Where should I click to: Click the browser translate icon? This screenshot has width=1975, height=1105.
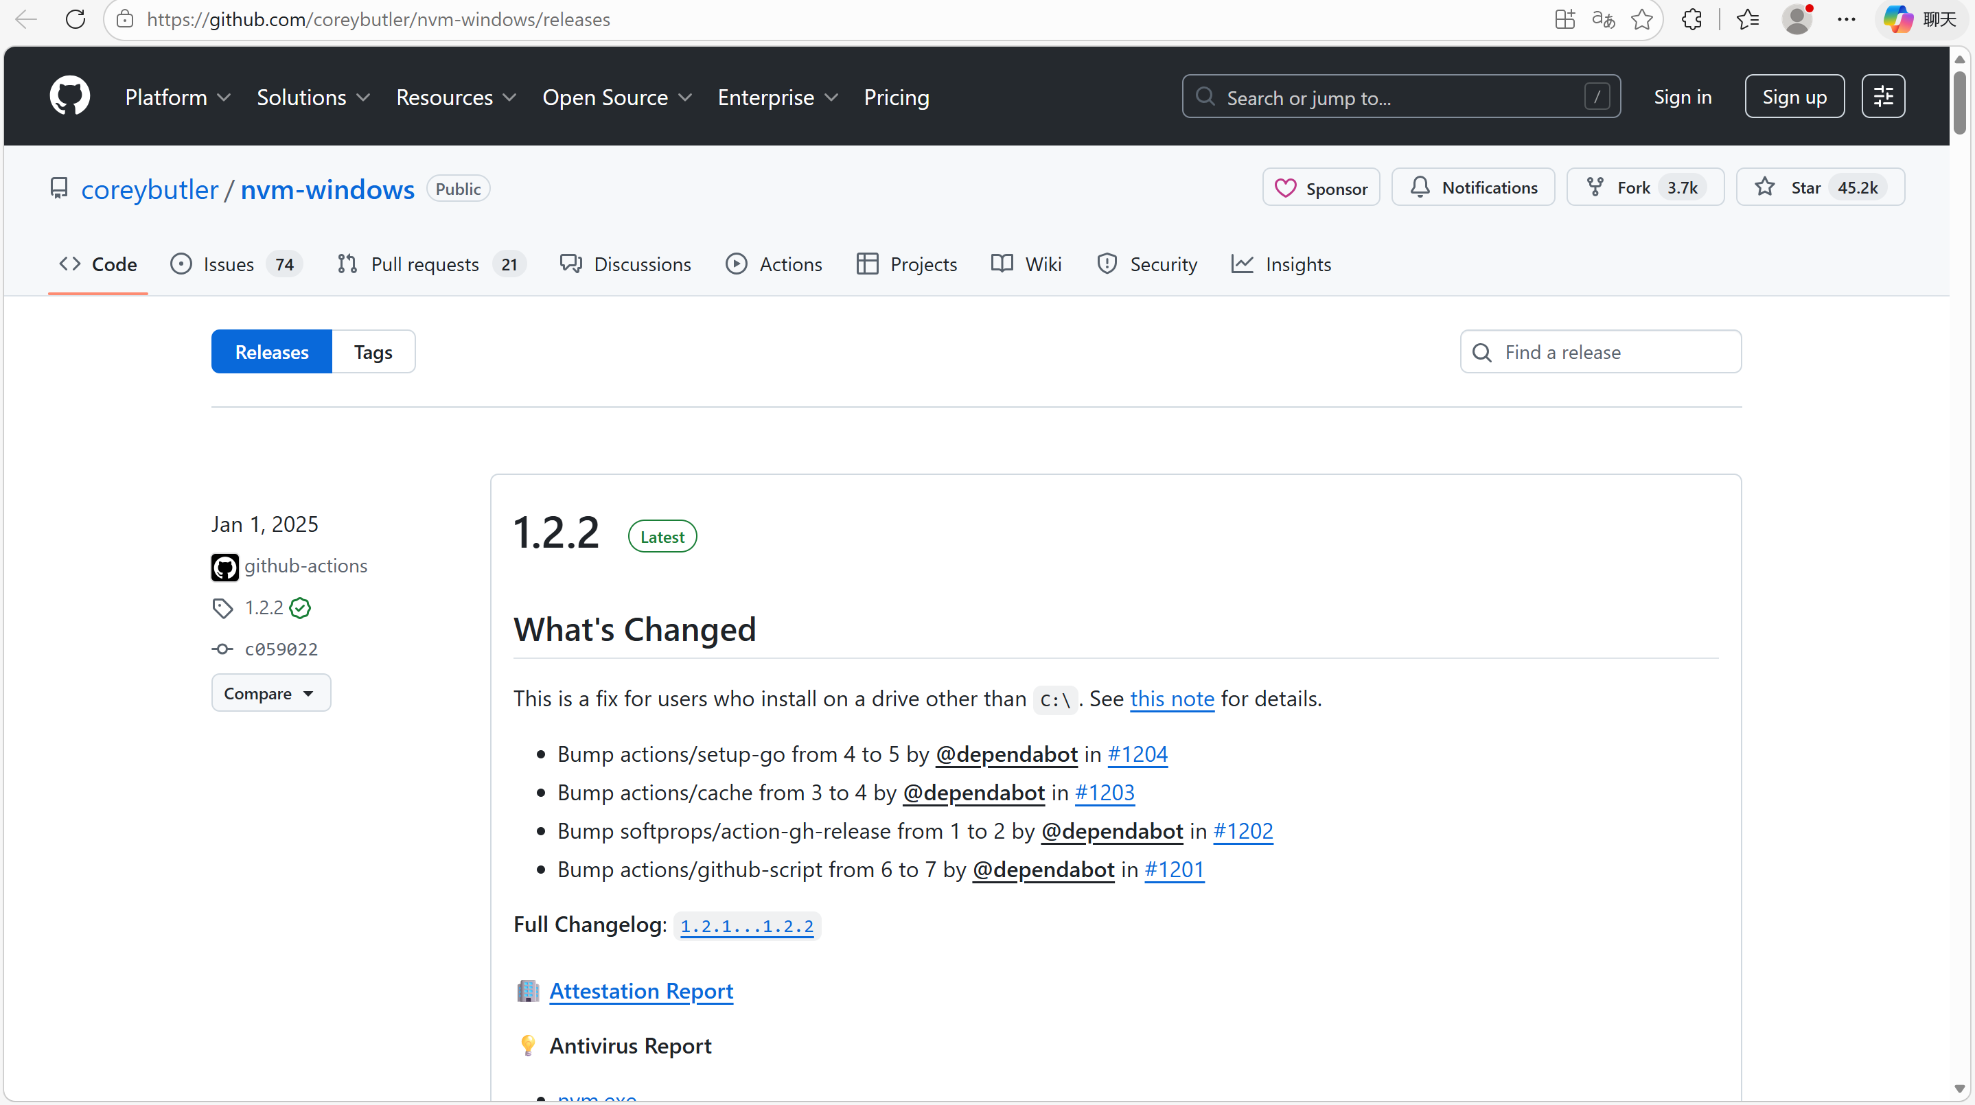coord(1603,19)
